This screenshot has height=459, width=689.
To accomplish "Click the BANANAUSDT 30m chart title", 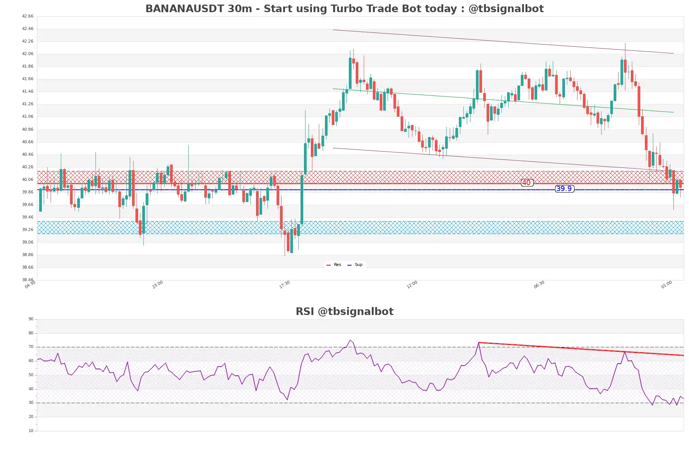I will [344, 9].
